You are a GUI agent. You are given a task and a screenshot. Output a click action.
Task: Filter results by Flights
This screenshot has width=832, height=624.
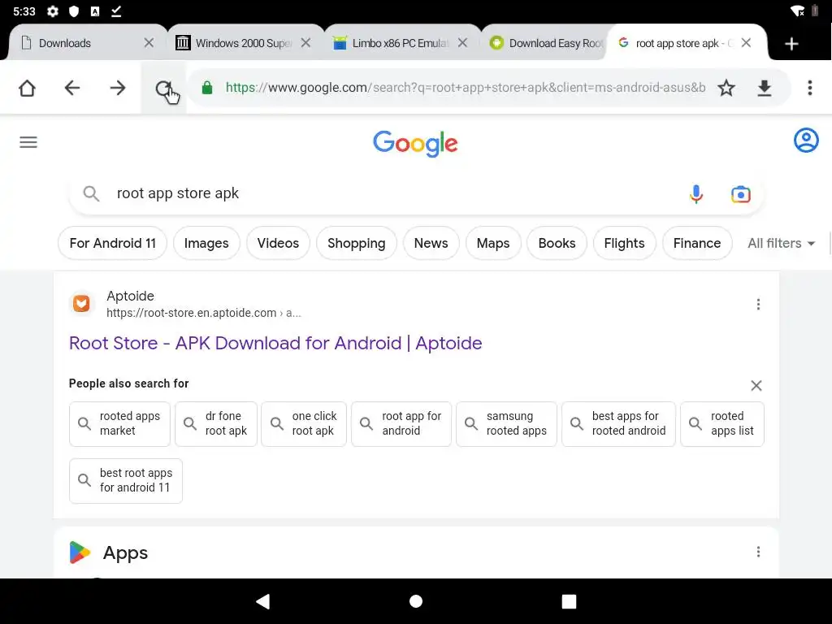(624, 243)
